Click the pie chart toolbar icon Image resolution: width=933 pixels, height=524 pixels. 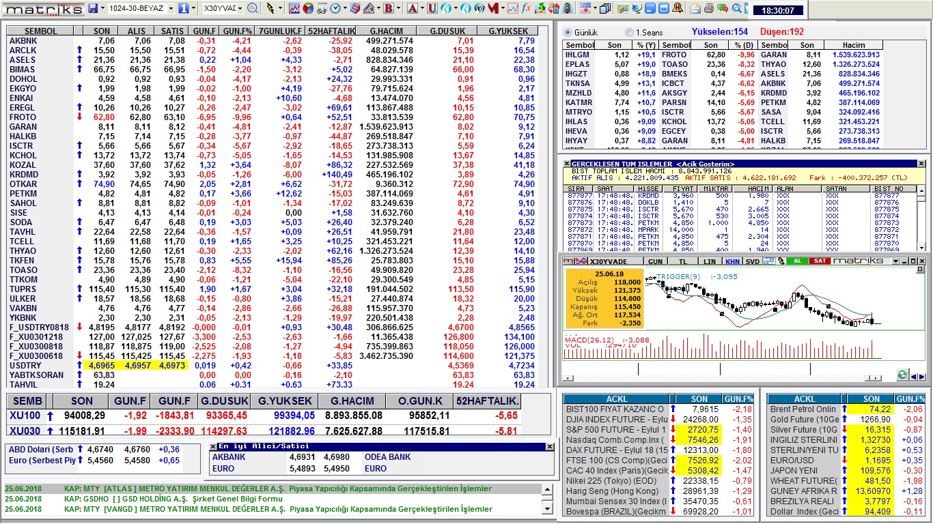(307, 8)
